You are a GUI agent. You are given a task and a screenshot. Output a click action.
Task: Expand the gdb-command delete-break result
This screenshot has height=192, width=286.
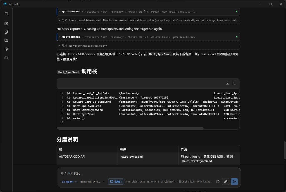pos(148,37)
